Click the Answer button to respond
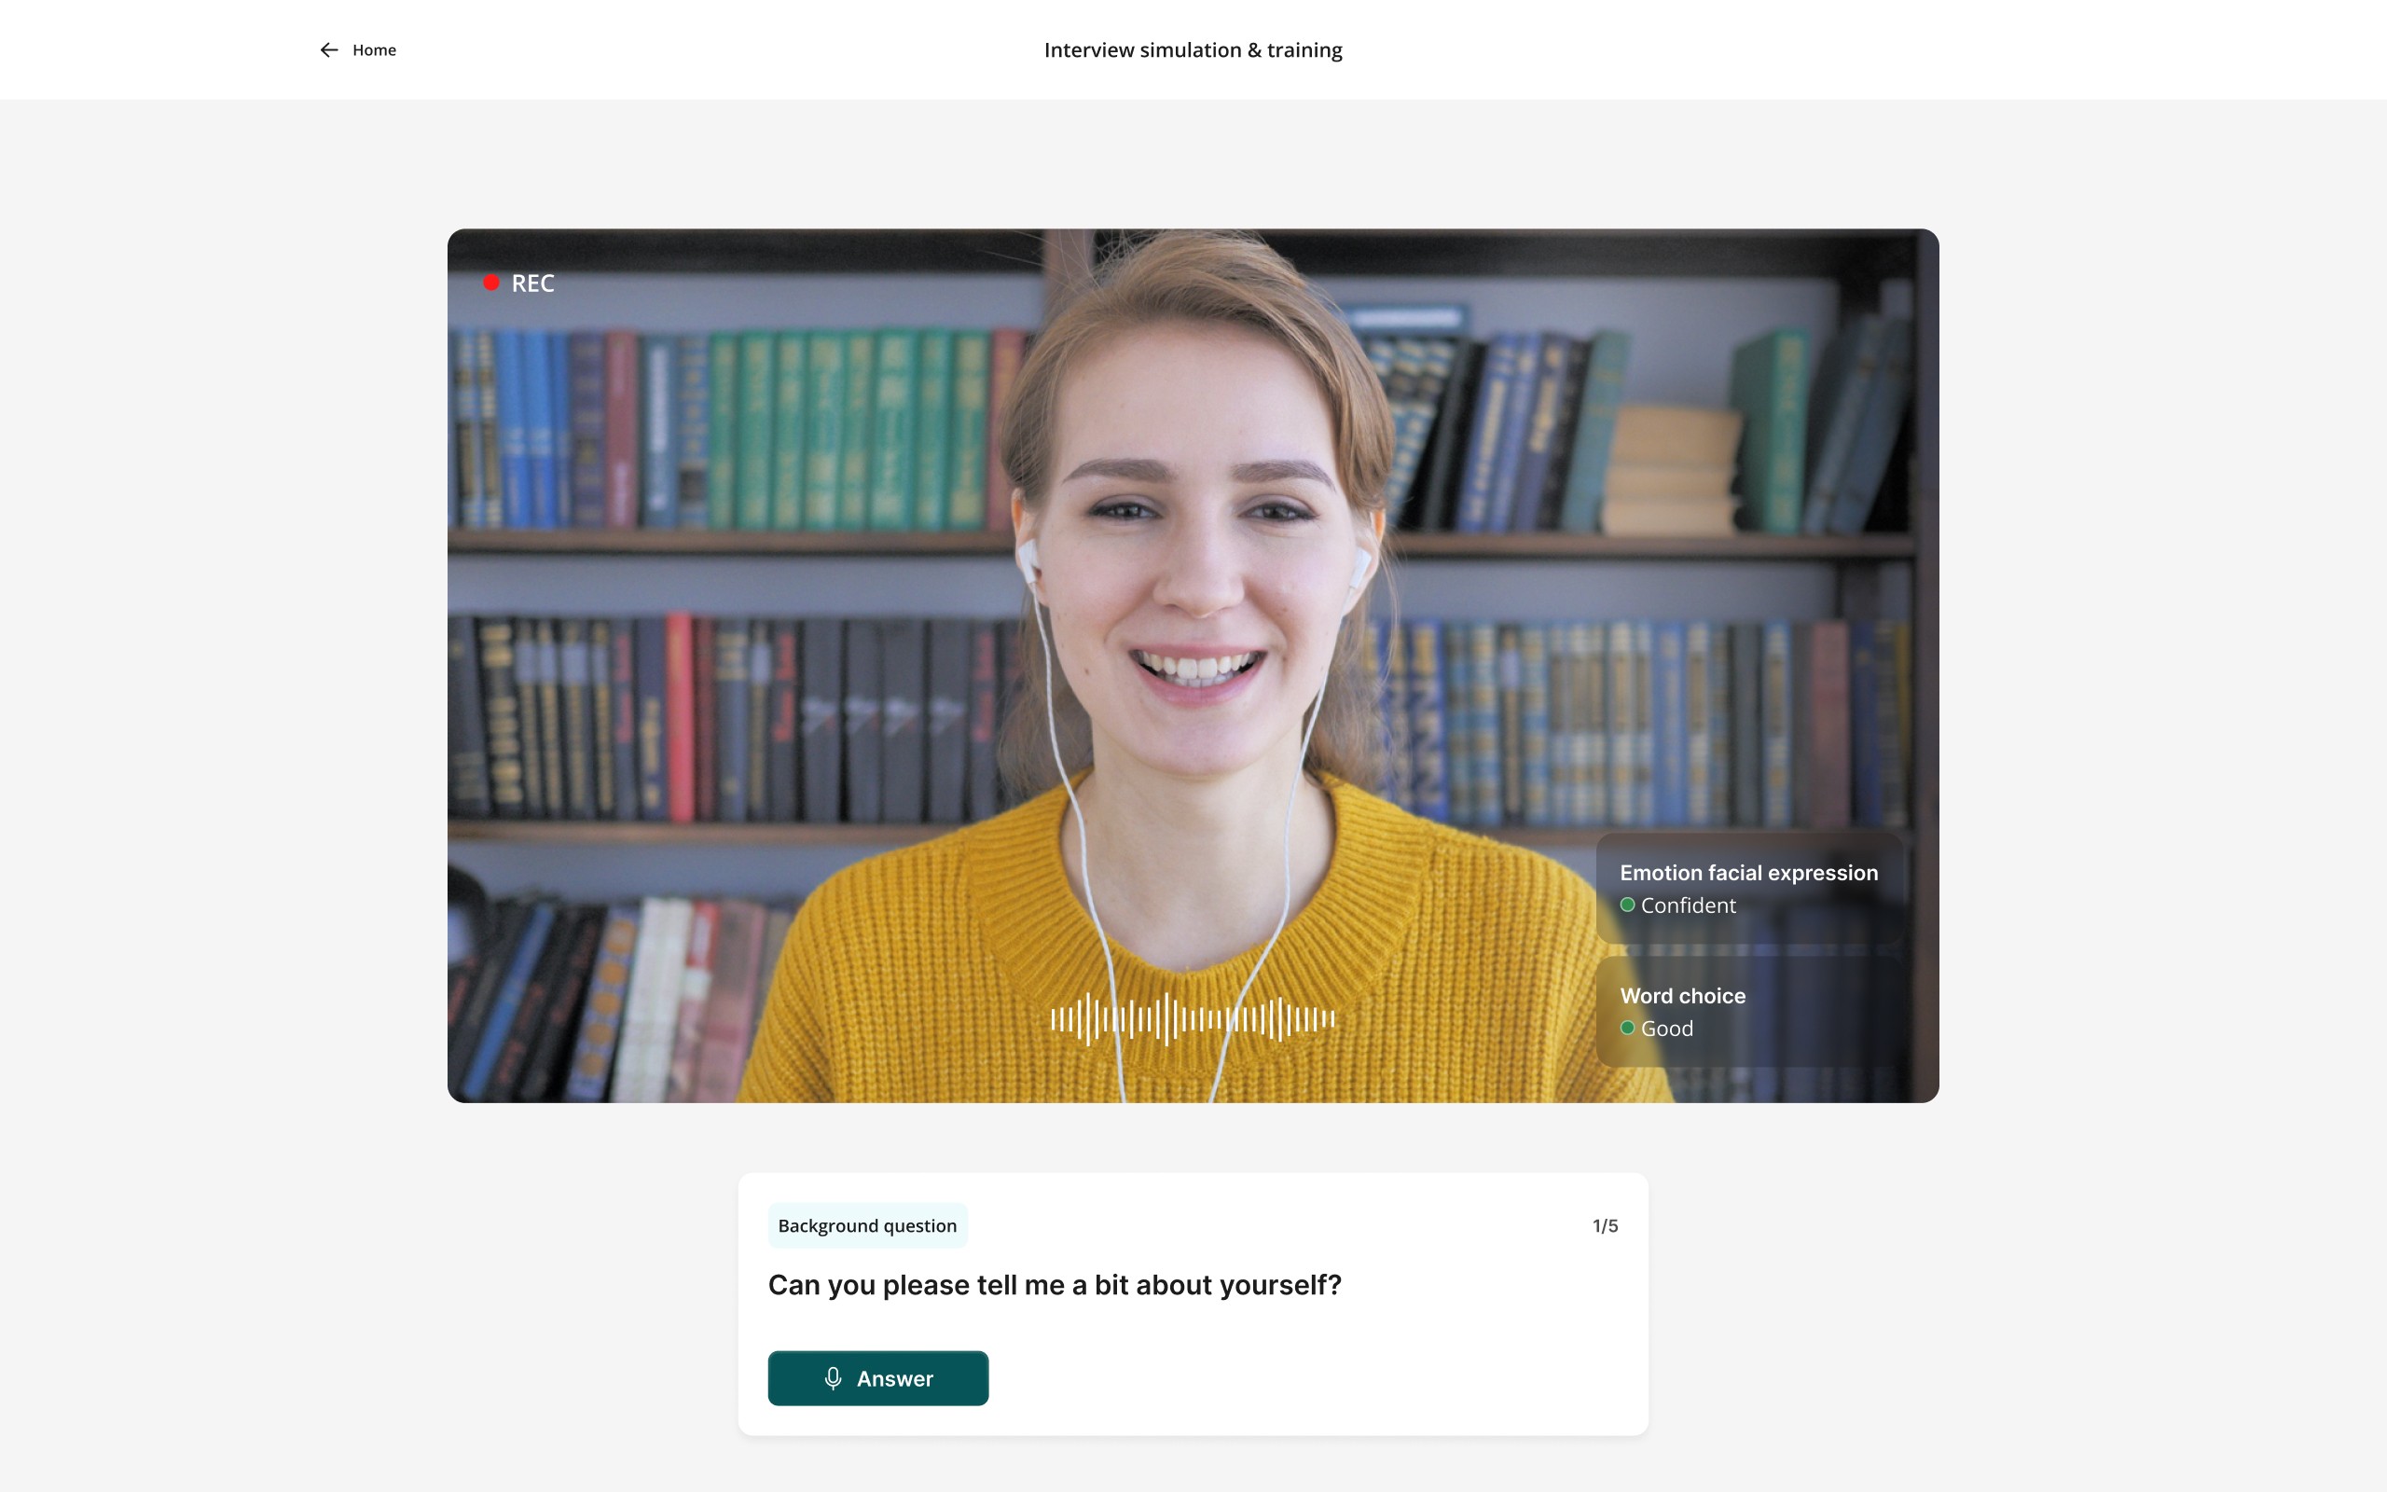Image resolution: width=2387 pixels, height=1492 pixels. (x=878, y=1376)
